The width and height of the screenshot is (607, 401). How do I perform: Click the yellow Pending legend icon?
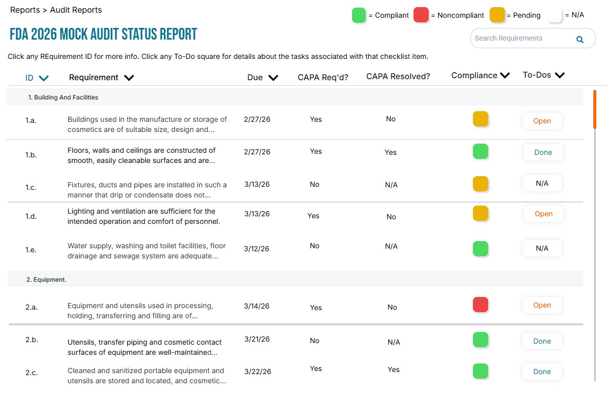point(497,15)
